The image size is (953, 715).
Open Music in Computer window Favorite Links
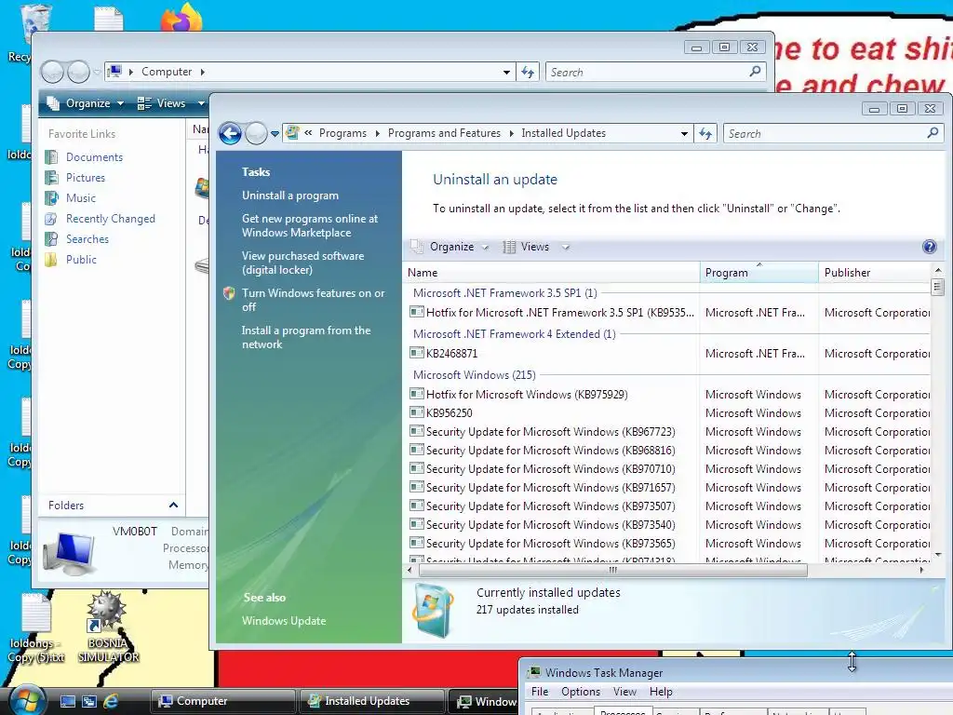pos(80,198)
